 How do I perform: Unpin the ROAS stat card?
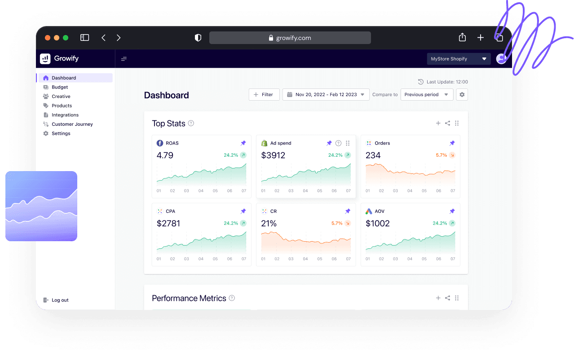point(243,143)
